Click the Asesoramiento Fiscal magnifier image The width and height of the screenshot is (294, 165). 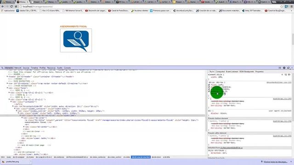pyautogui.click(x=76, y=40)
